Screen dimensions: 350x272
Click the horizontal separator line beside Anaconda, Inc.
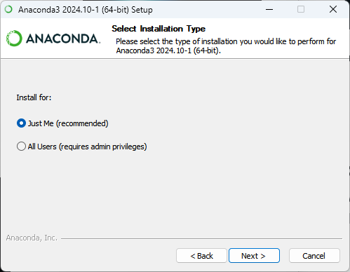click(201, 238)
